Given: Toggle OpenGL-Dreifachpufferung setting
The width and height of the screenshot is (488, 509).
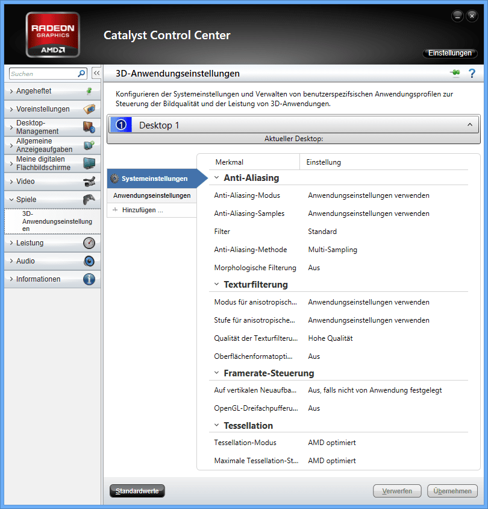Looking at the screenshot, I should click(x=314, y=408).
